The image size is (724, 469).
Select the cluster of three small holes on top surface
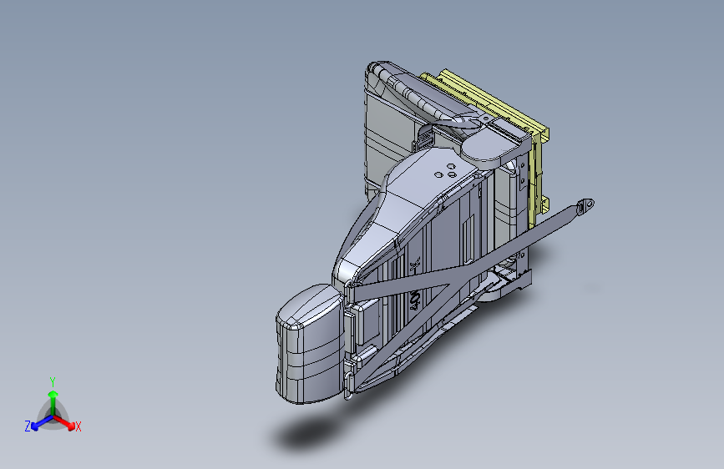(446, 170)
